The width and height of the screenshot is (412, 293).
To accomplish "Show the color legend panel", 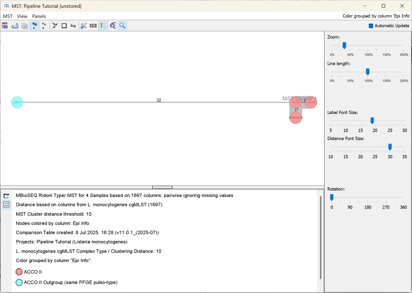I will click(103, 25).
